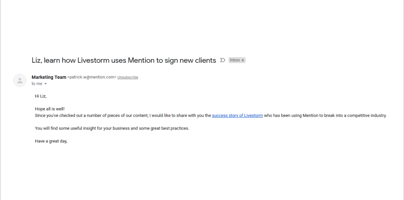Click the "Hi Liz," greeting line
The height and width of the screenshot is (200, 404).
pos(41,96)
